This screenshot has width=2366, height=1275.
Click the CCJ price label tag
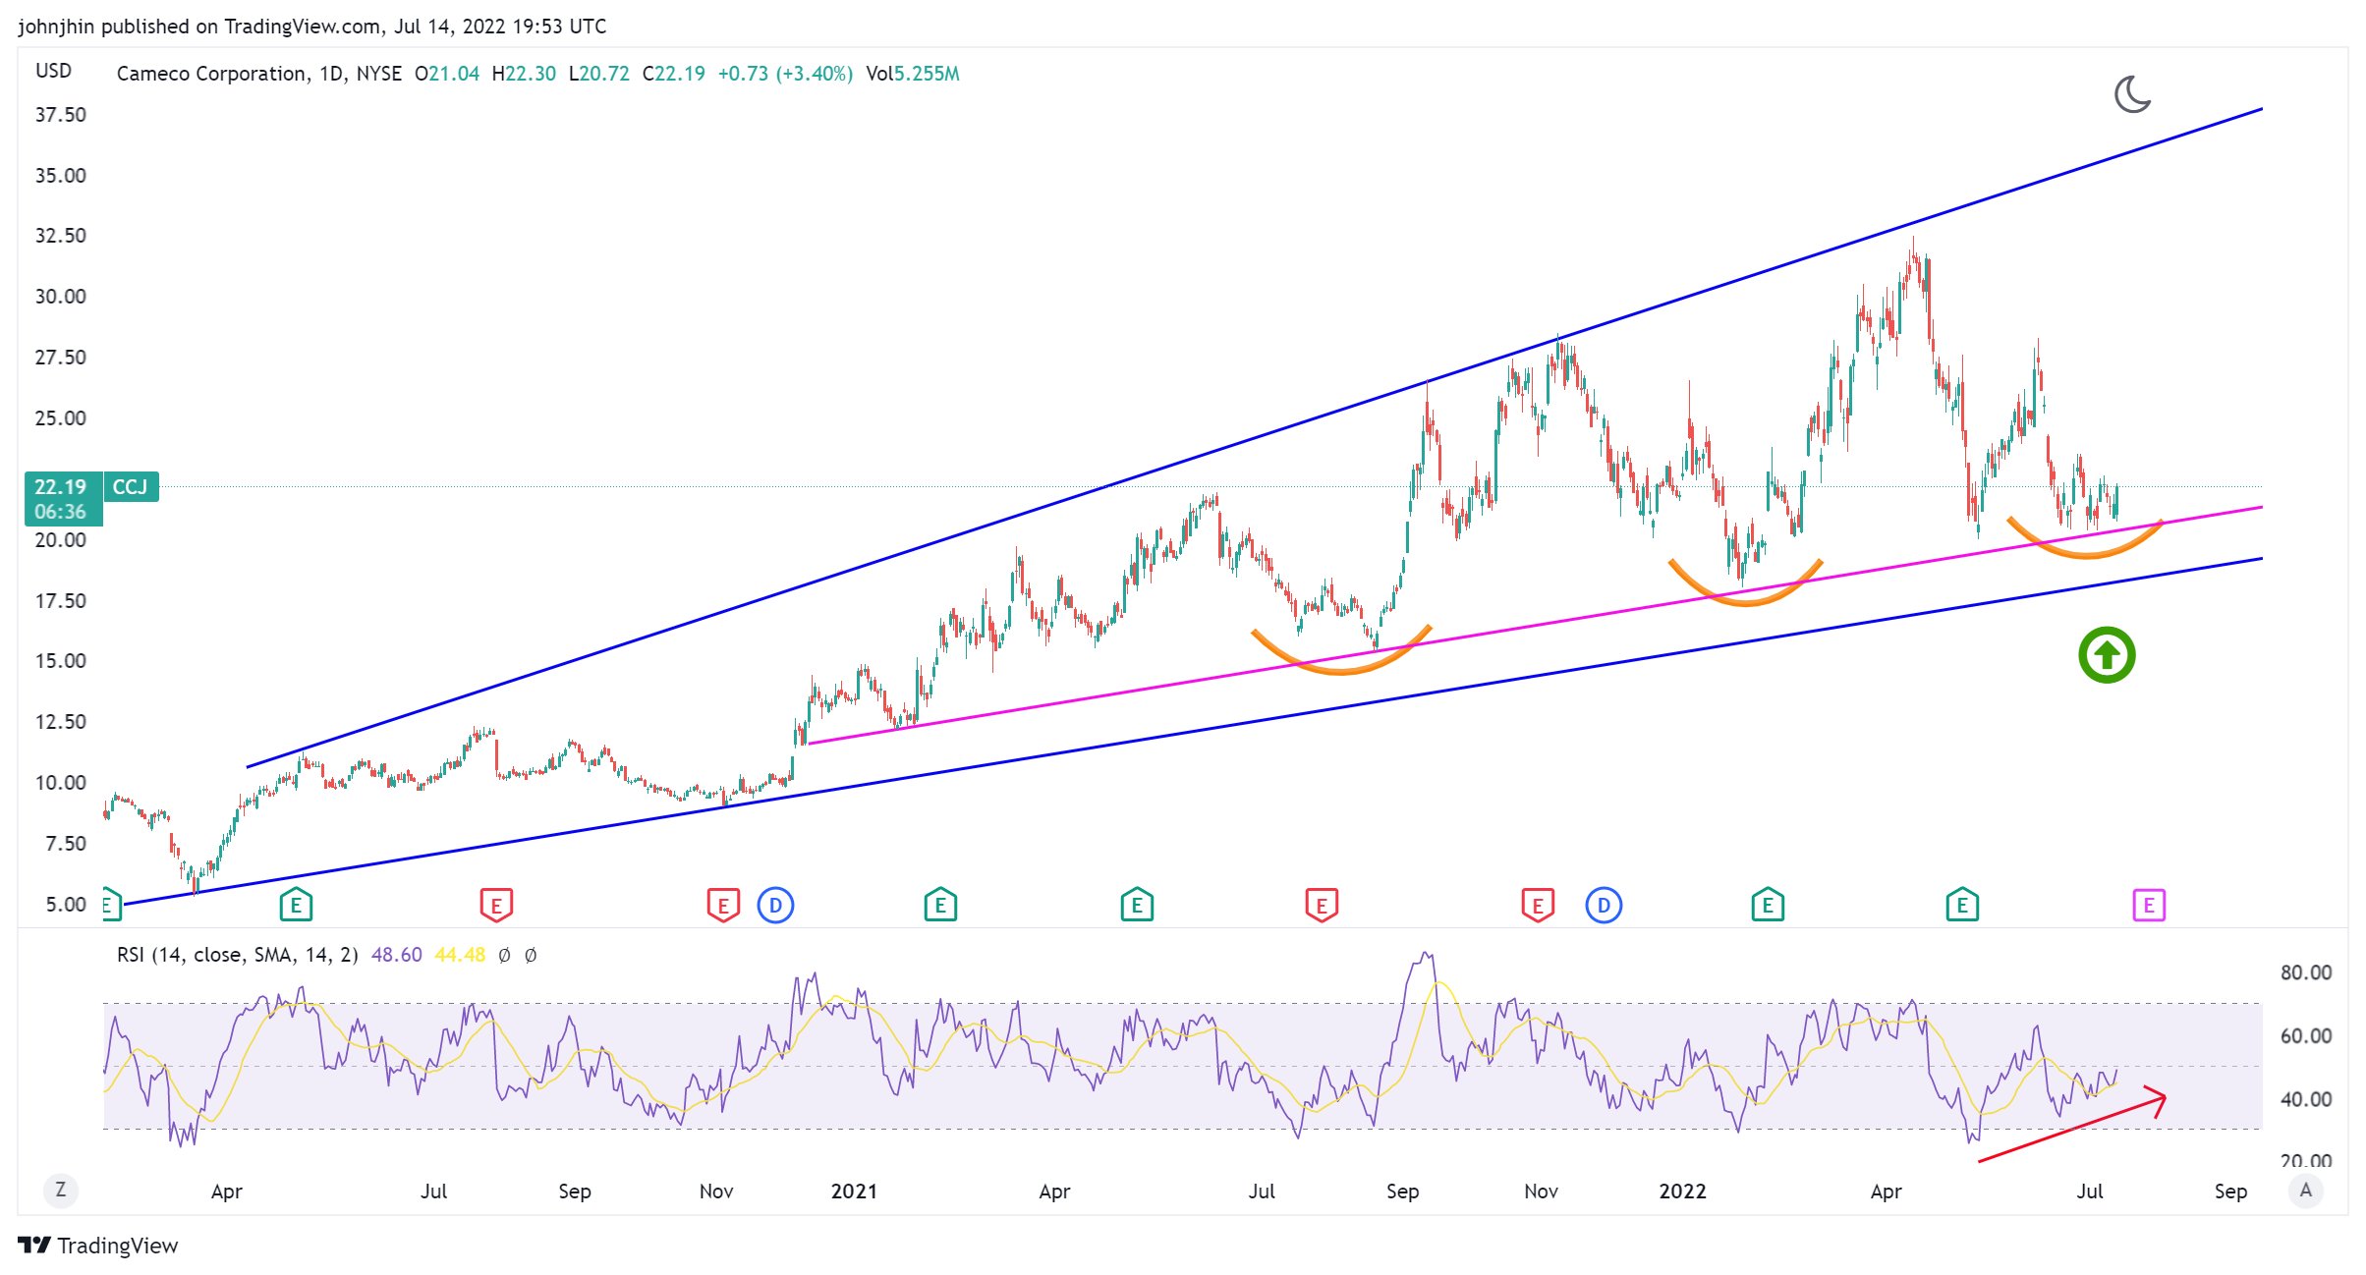pyautogui.click(x=131, y=487)
